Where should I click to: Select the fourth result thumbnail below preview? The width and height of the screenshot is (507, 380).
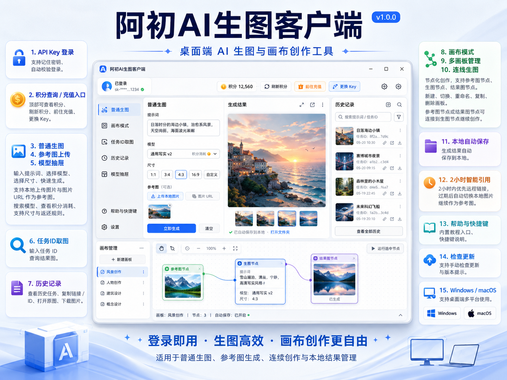tap(308, 219)
